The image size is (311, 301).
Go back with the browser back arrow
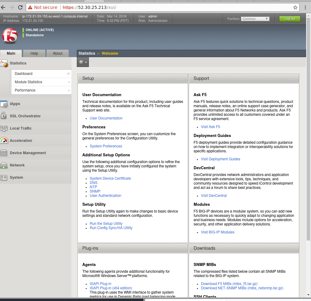(x=3, y=8)
